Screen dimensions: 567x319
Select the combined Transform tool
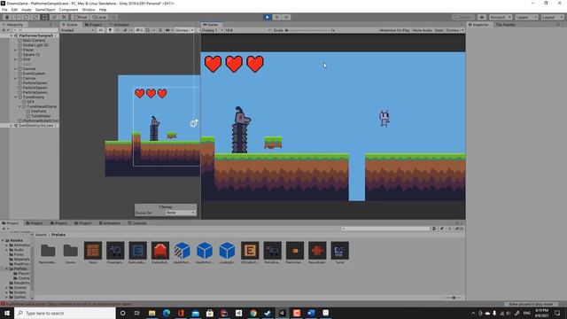pyautogui.click(x=54, y=17)
